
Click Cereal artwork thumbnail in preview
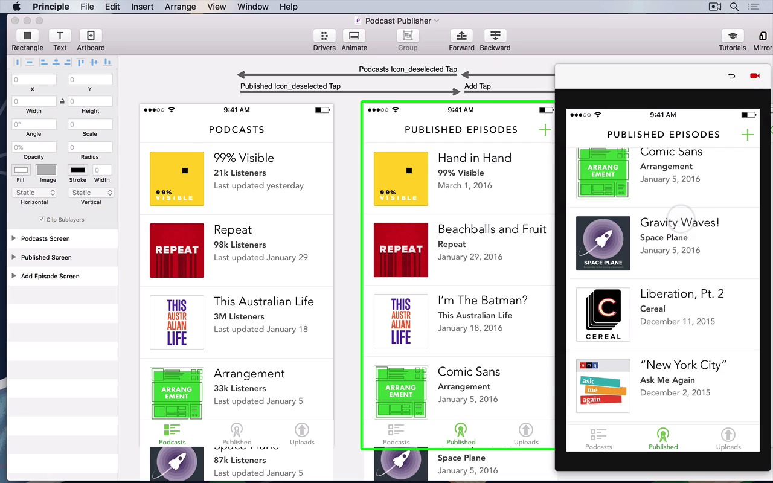click(x=603, y=315)
